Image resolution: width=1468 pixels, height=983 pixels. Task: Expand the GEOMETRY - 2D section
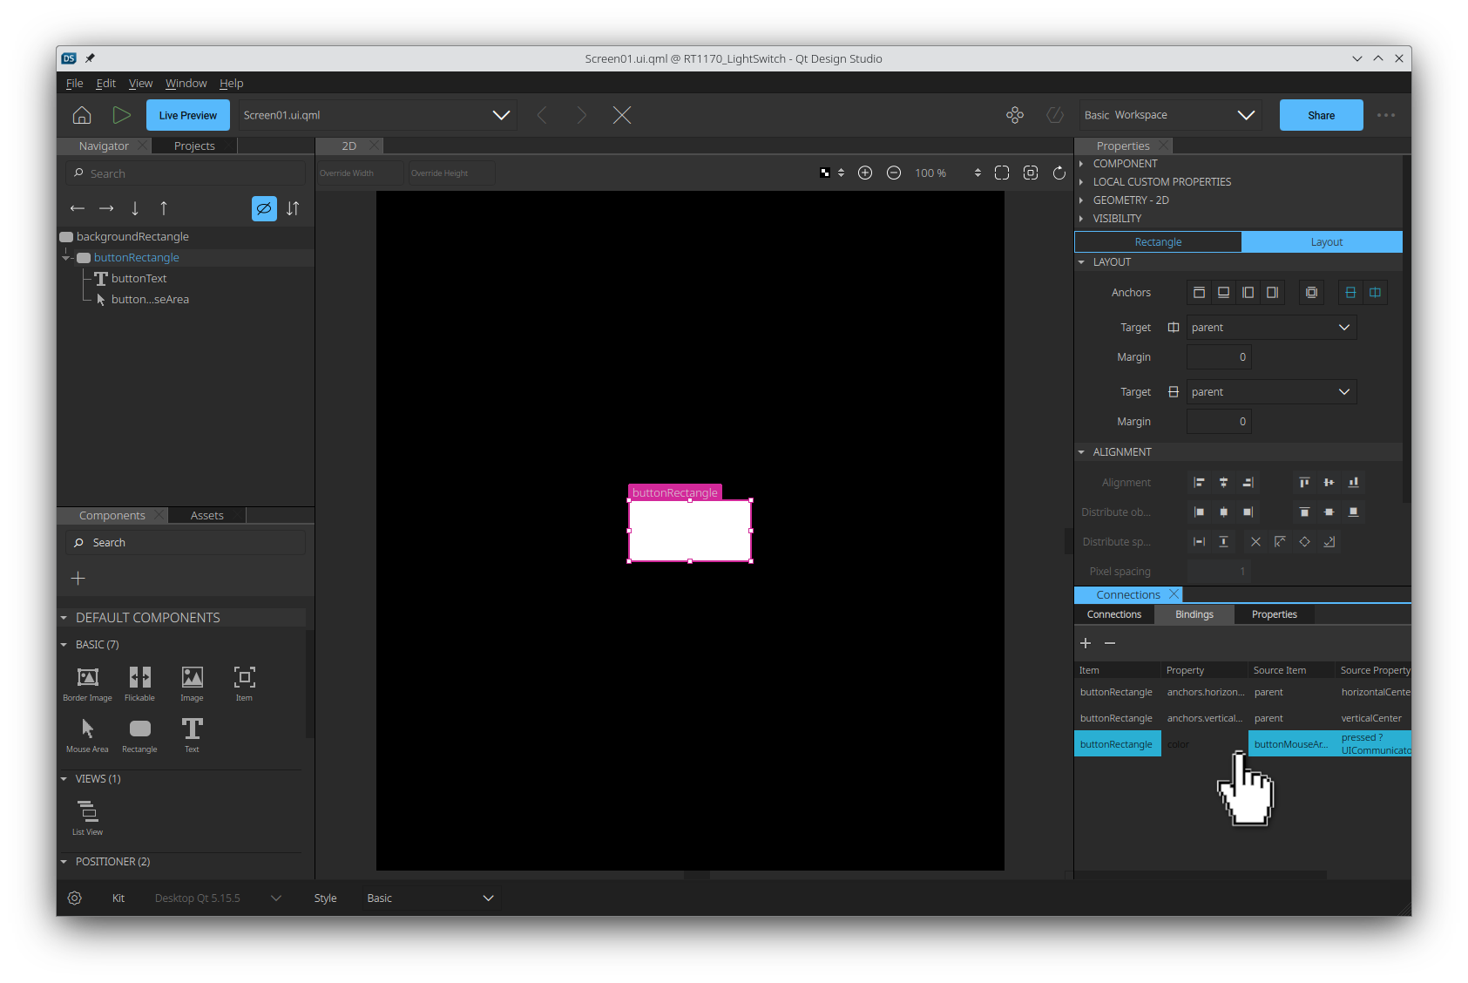[x=1131, y=200]
